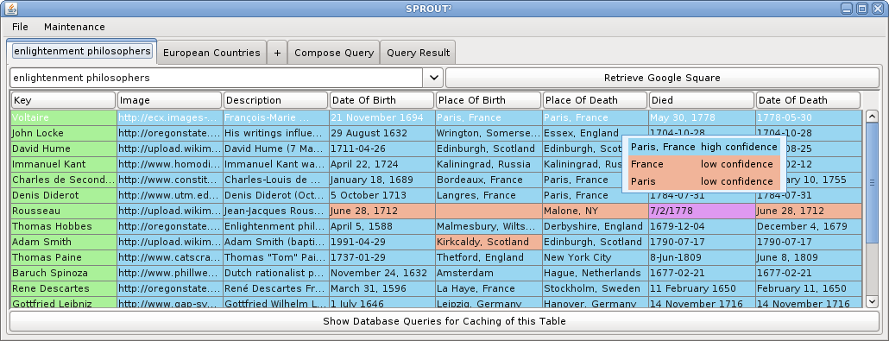Choose 'Paris low confidence' popup option
The width and height of the screenshot is (889, 341).
tap(703, 181)
